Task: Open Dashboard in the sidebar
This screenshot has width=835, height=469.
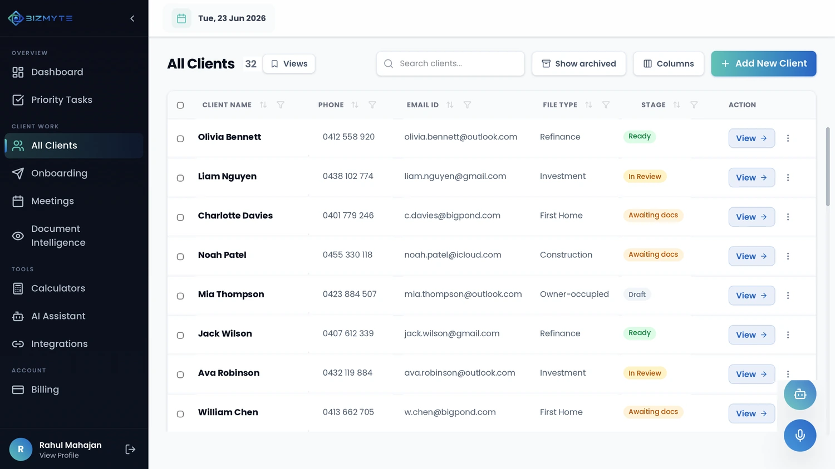Action: tap(74, 72)
